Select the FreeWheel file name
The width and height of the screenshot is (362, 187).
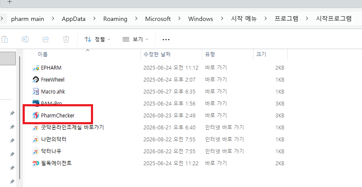pyautogui.click(x=53, y=80)
